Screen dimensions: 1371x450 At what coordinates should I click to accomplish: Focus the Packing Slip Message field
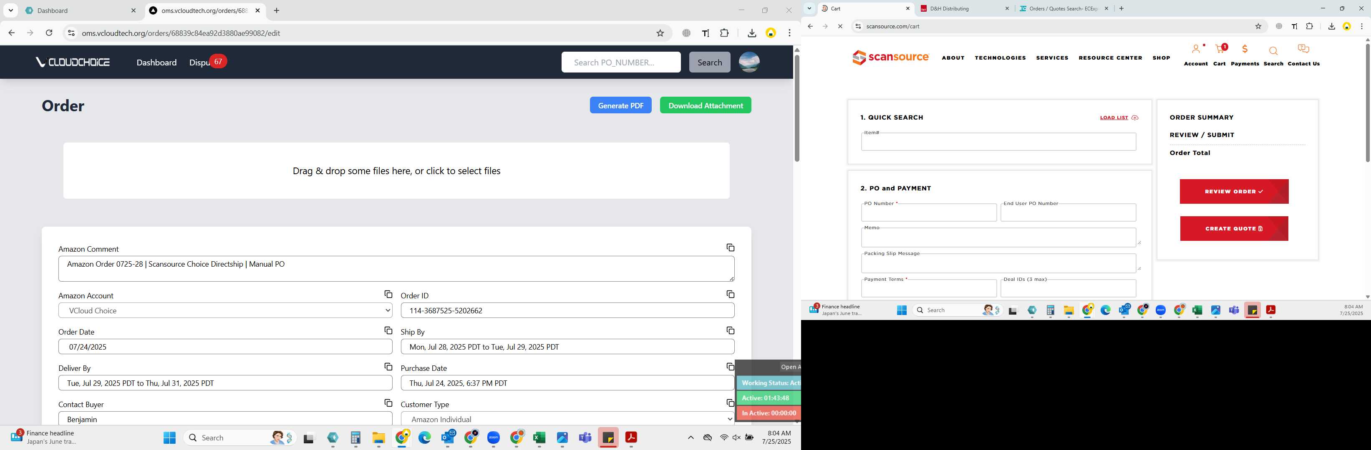[998, 263]
